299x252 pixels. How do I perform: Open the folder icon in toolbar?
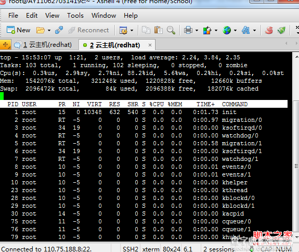(x=40, y=30)
